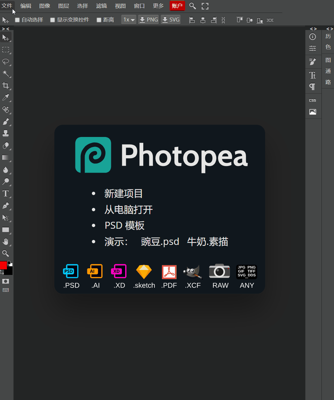The image size is (334, 400).
Task: Open the PSD 模板 link
Action: pyautogui.click(x=125, y=225)
